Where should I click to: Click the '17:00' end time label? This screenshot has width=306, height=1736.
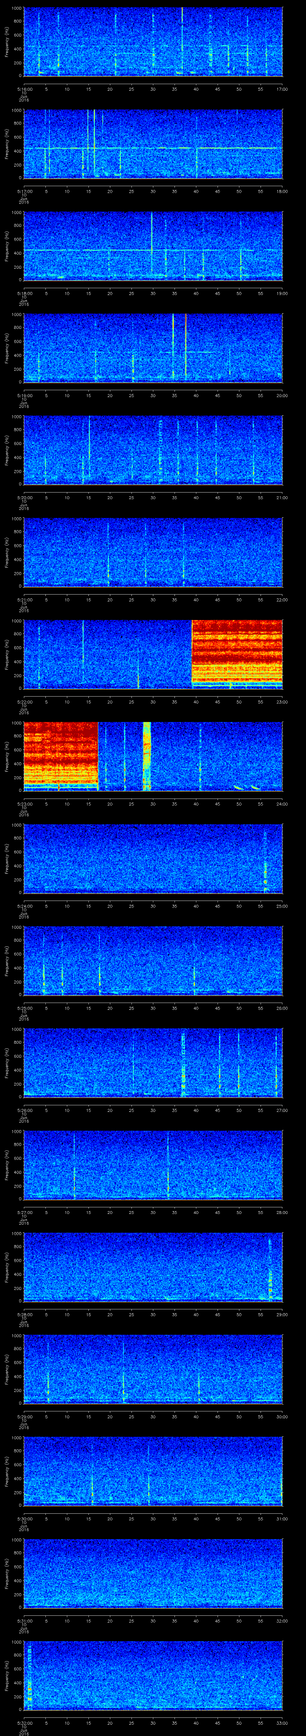(282, 89)
